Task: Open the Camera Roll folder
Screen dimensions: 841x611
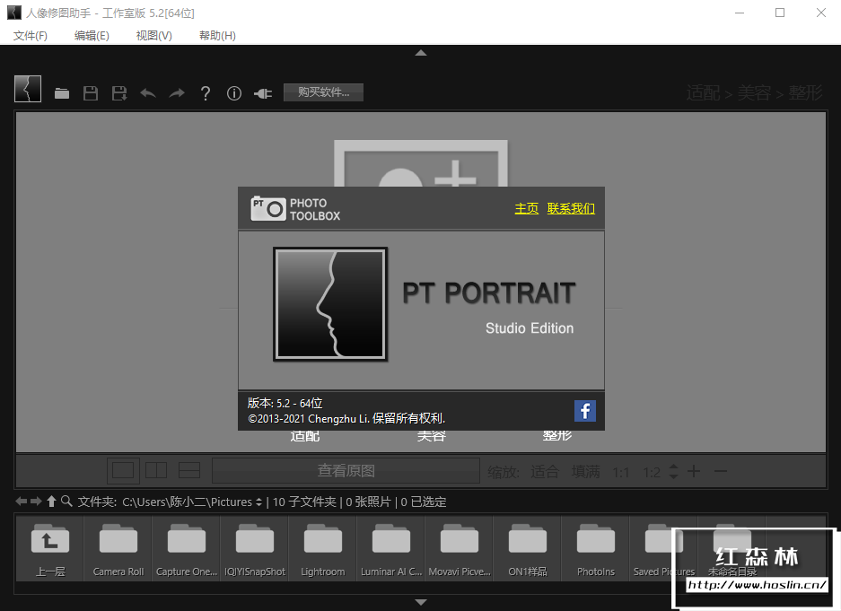Action: point(118,549)
